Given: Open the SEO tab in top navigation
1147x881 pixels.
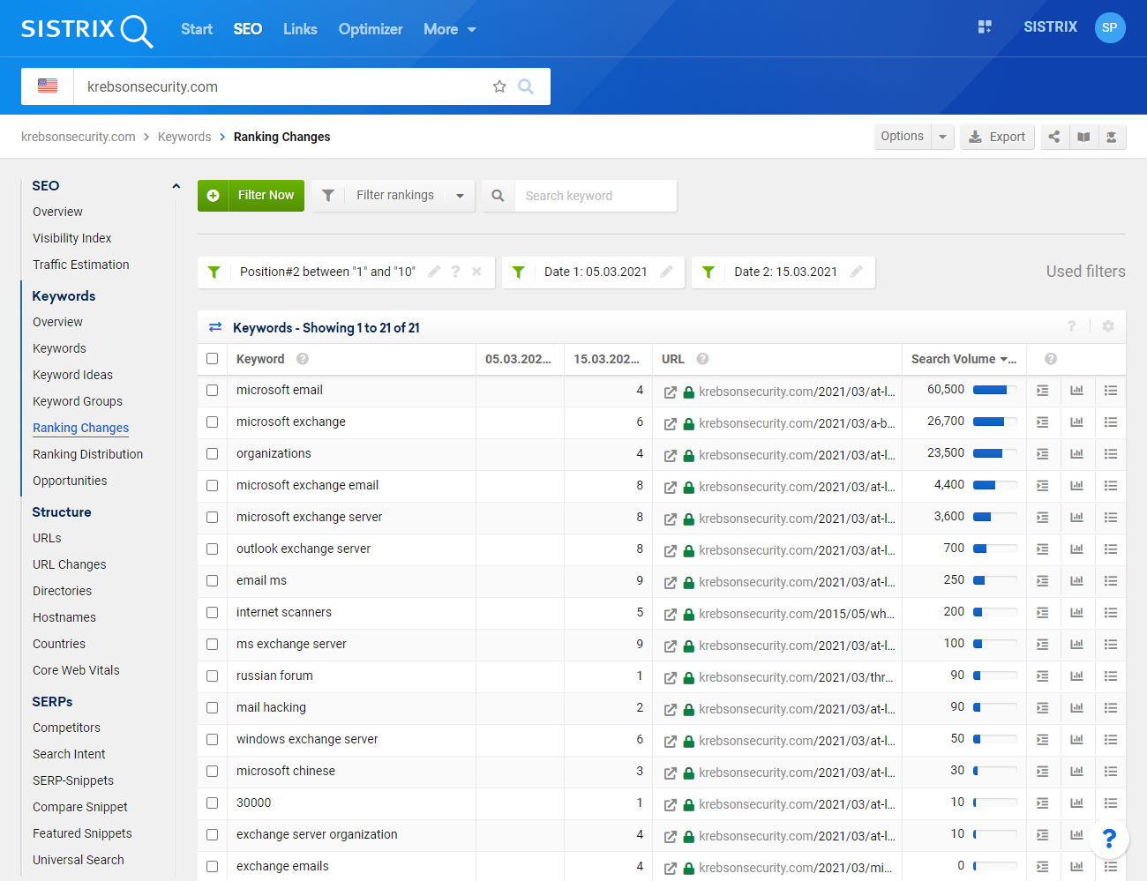Looking at the screenshot, I should pos(248,29).
